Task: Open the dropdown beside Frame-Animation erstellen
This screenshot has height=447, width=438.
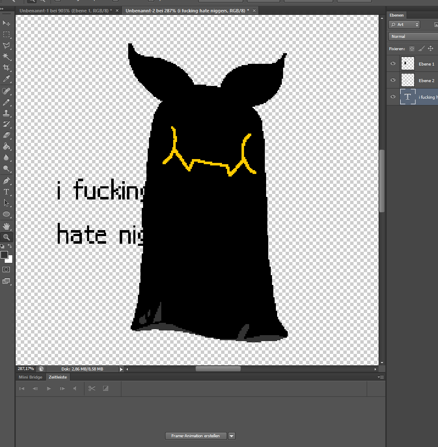Action: (x=232, y=436)
